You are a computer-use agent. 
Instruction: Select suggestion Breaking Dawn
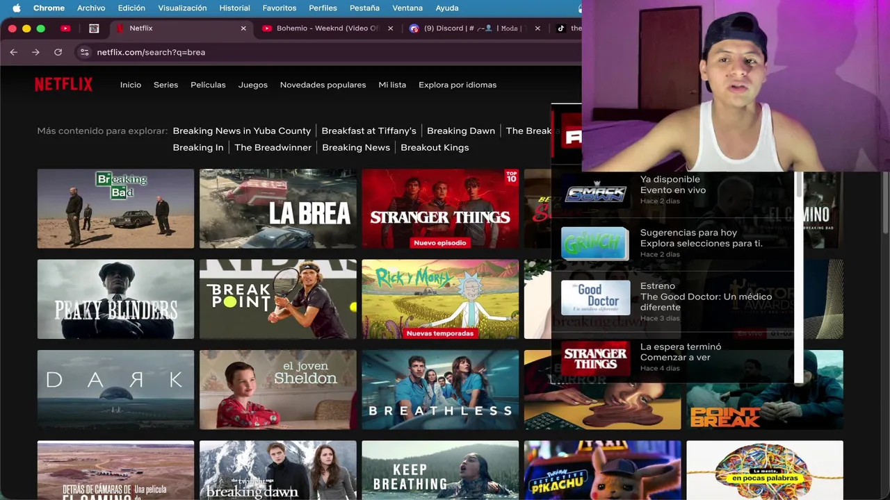point(461,131)
